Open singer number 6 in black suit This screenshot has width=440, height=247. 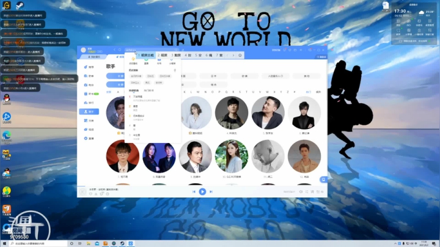point(304,113)
